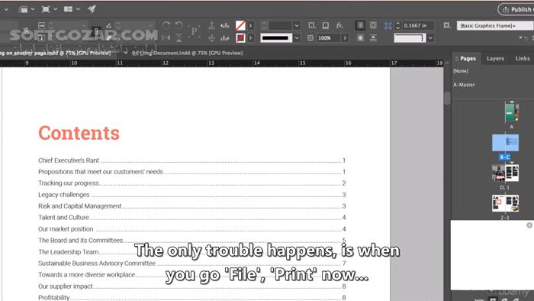Click the 100% opacity field
The width and height of the screenshot is (534, 301).
point(328,38)
